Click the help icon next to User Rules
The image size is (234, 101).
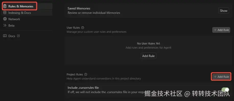click(83, 28)
